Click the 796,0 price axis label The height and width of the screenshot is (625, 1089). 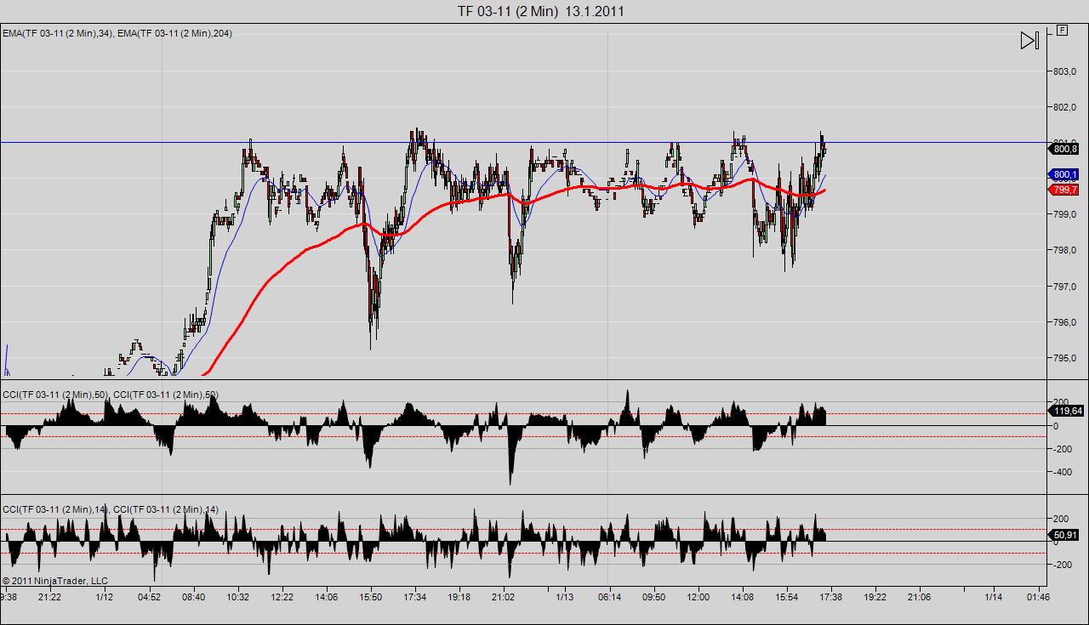pos(1065,322)
